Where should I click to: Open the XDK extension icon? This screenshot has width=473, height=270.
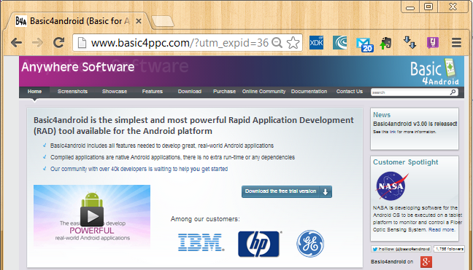(x=317, y=43)
